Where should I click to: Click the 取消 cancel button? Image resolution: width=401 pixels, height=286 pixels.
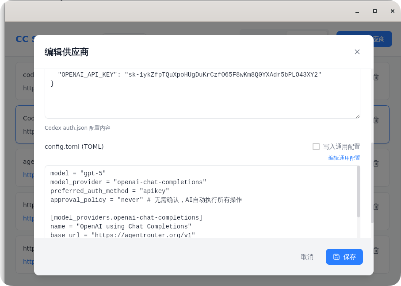[x=307, y=257]
